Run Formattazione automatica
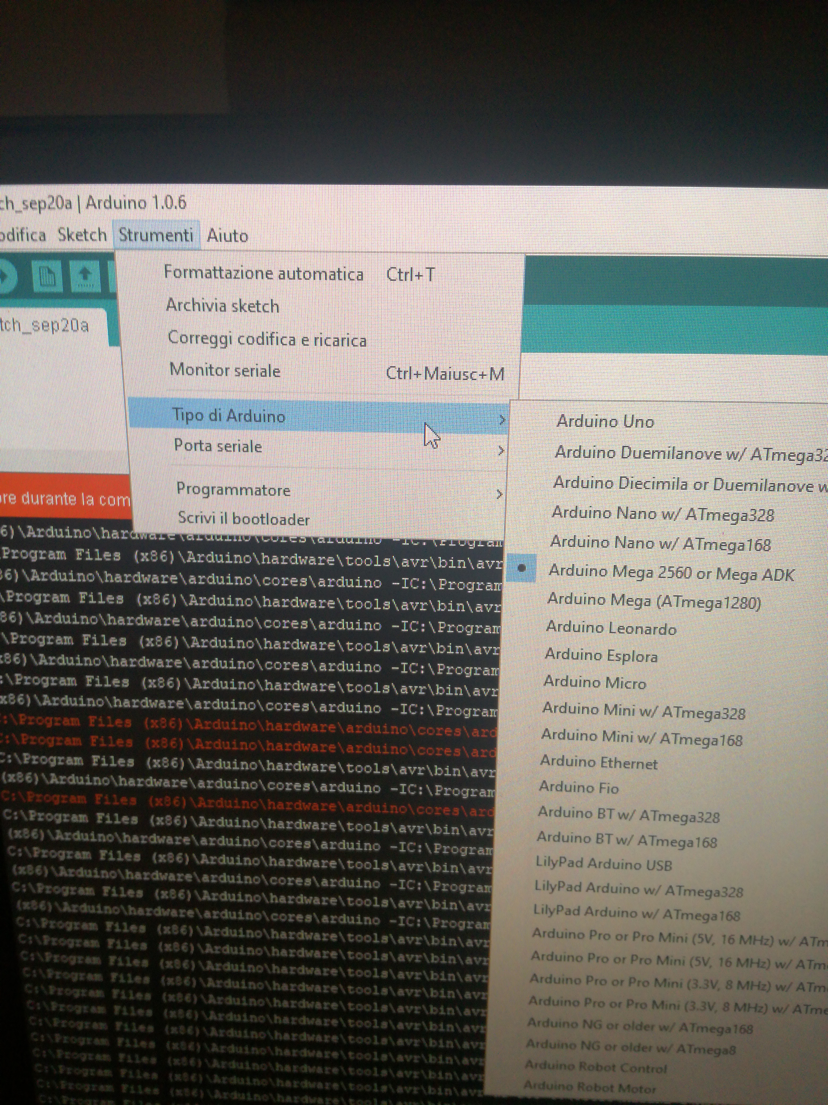828x1105 pixels. click(x=264, y=274)
